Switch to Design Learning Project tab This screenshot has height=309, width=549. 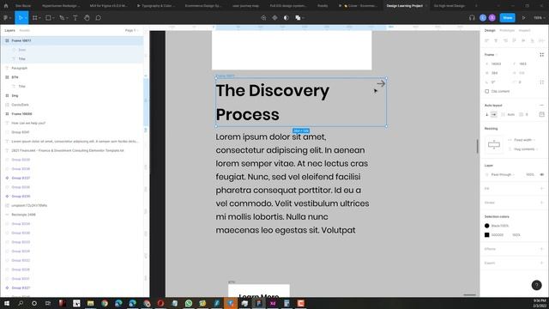[404, 6]
